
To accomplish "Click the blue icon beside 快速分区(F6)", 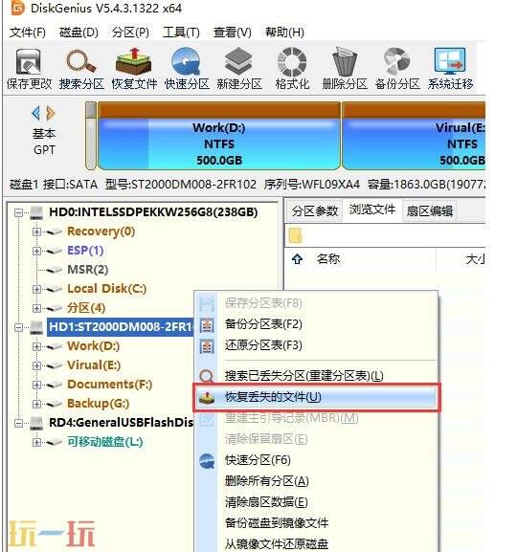I will 207,461.
